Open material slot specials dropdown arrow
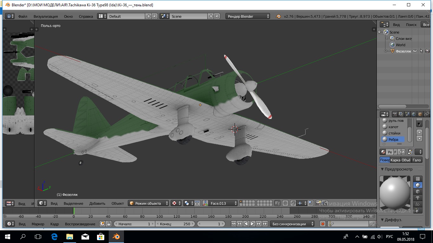Viewport: 433px width, 243px height. point(419,124)
